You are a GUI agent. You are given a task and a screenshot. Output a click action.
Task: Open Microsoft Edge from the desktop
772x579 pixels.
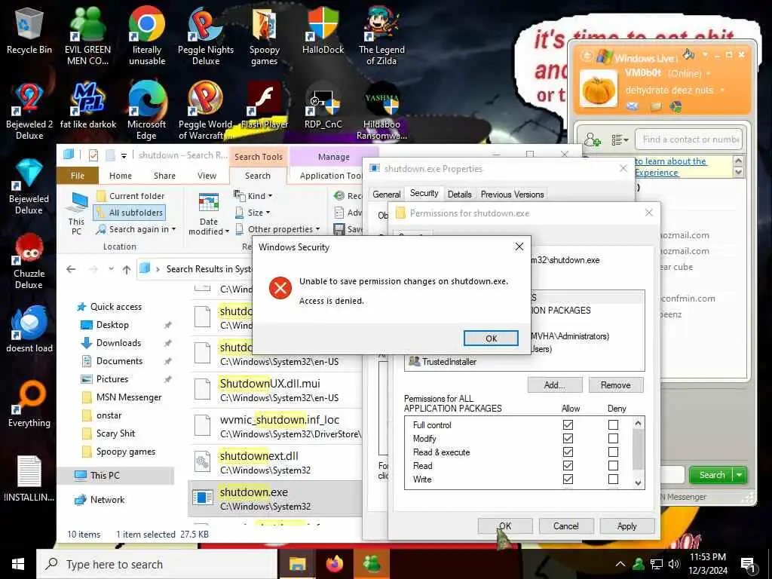[147, 110]
